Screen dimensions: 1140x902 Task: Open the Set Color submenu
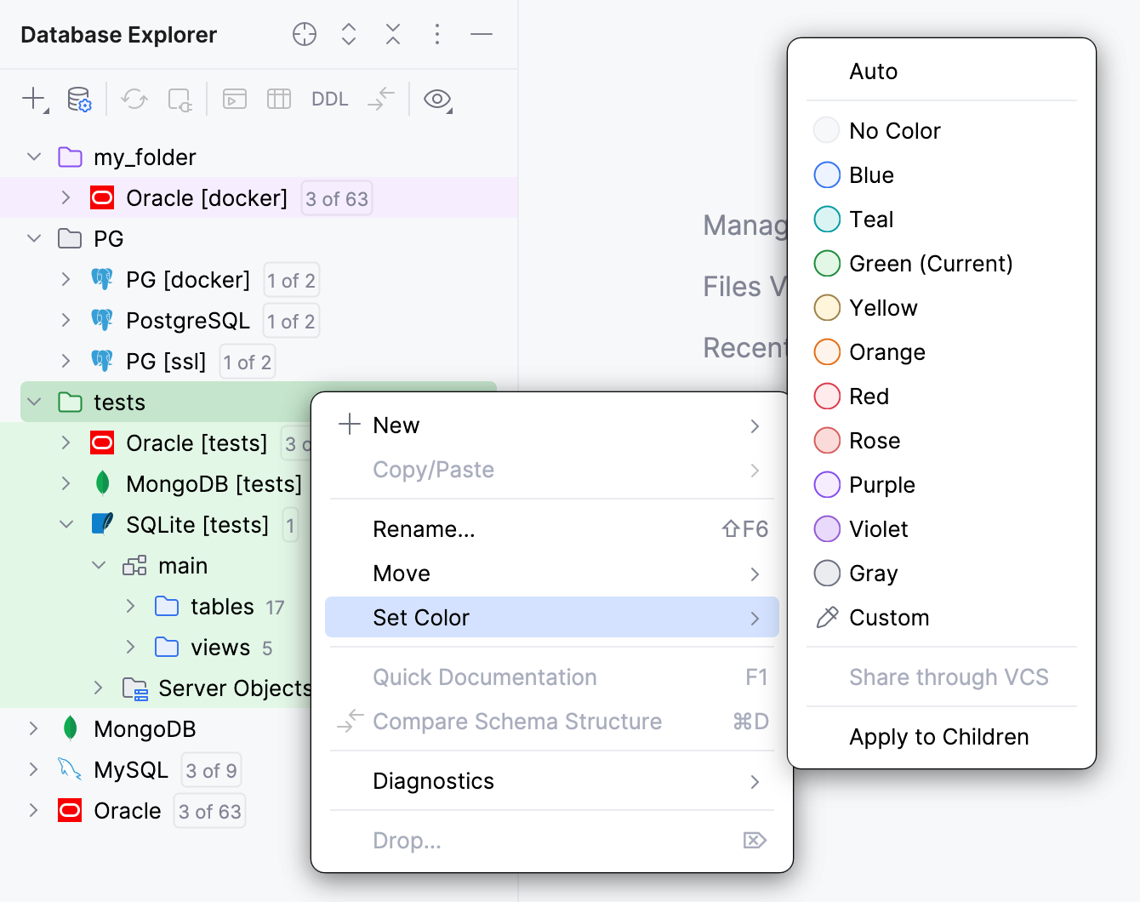click(551, 618)
